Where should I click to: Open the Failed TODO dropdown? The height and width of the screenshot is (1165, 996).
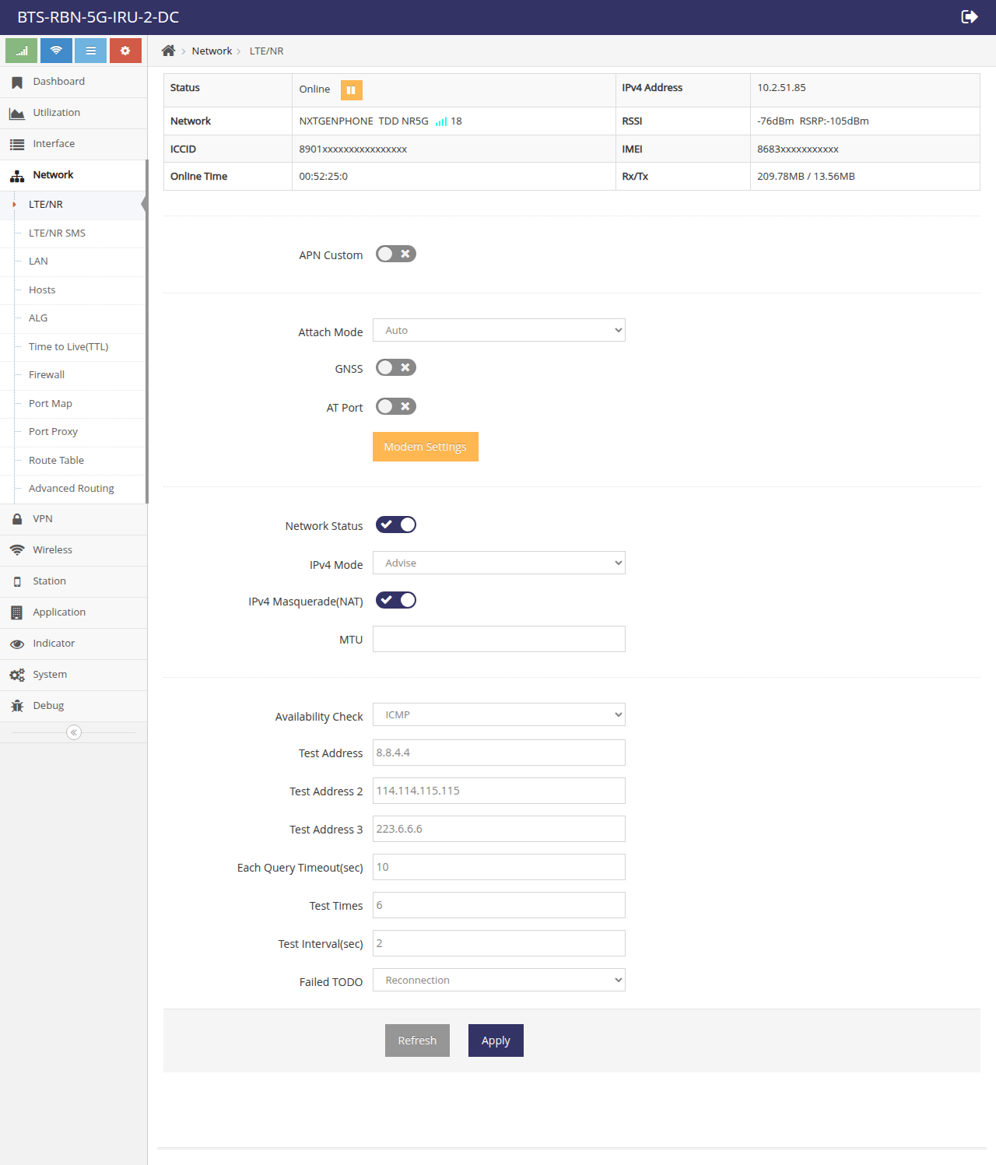pyautogui.click(x=499, y=980)
